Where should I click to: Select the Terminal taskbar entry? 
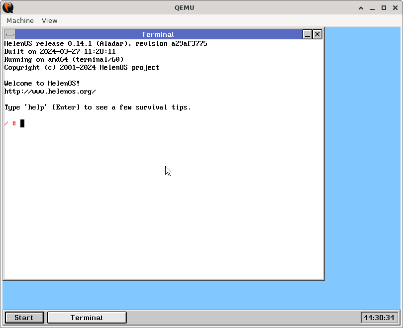87,318
